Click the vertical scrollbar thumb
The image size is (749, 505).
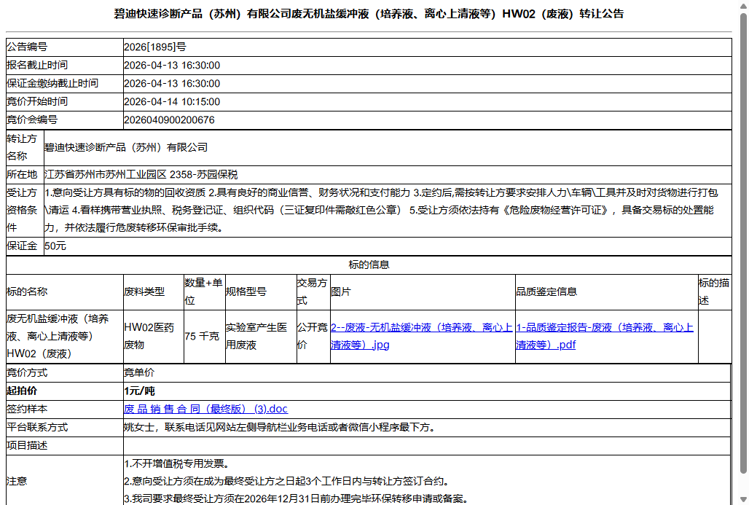coord(743,243)
